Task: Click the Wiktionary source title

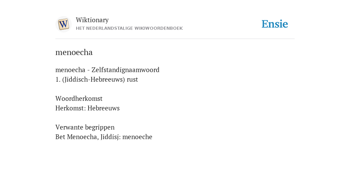Action: click(92, 20)
